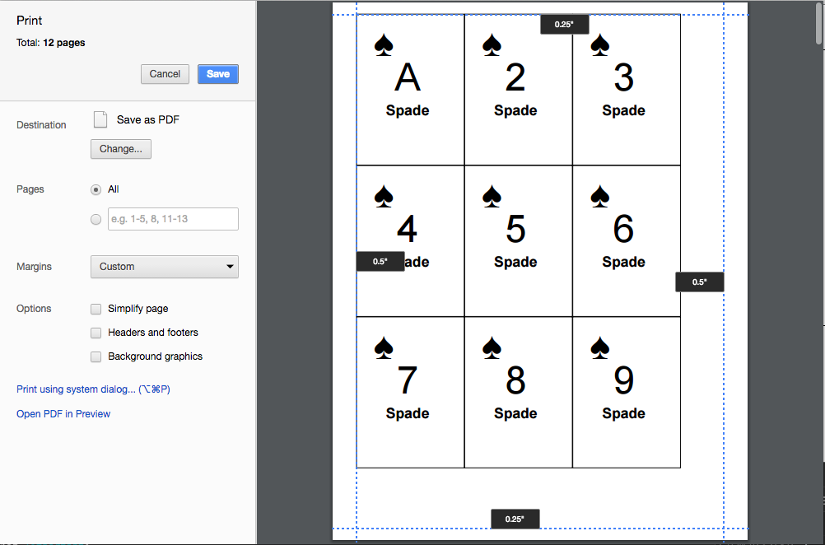Viewport: 825px width, 545px height.
Task: Click the spade icon on the 9 card
Action: point(600,347)
